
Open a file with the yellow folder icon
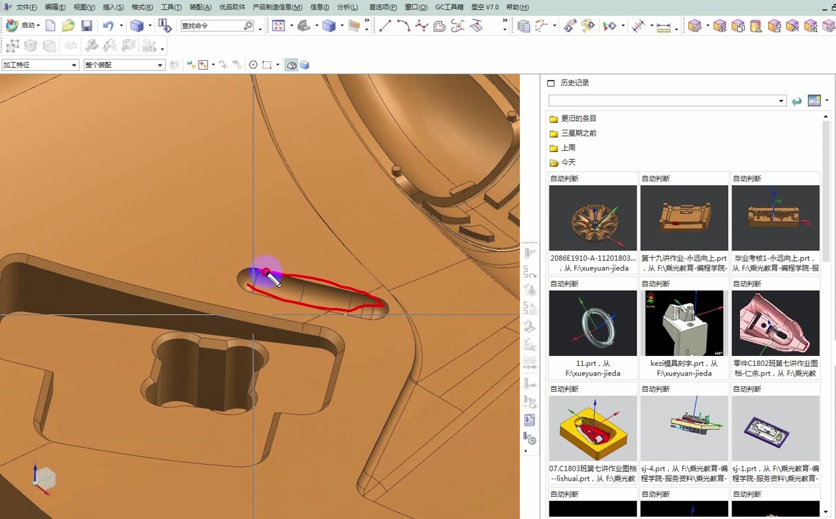68,25
